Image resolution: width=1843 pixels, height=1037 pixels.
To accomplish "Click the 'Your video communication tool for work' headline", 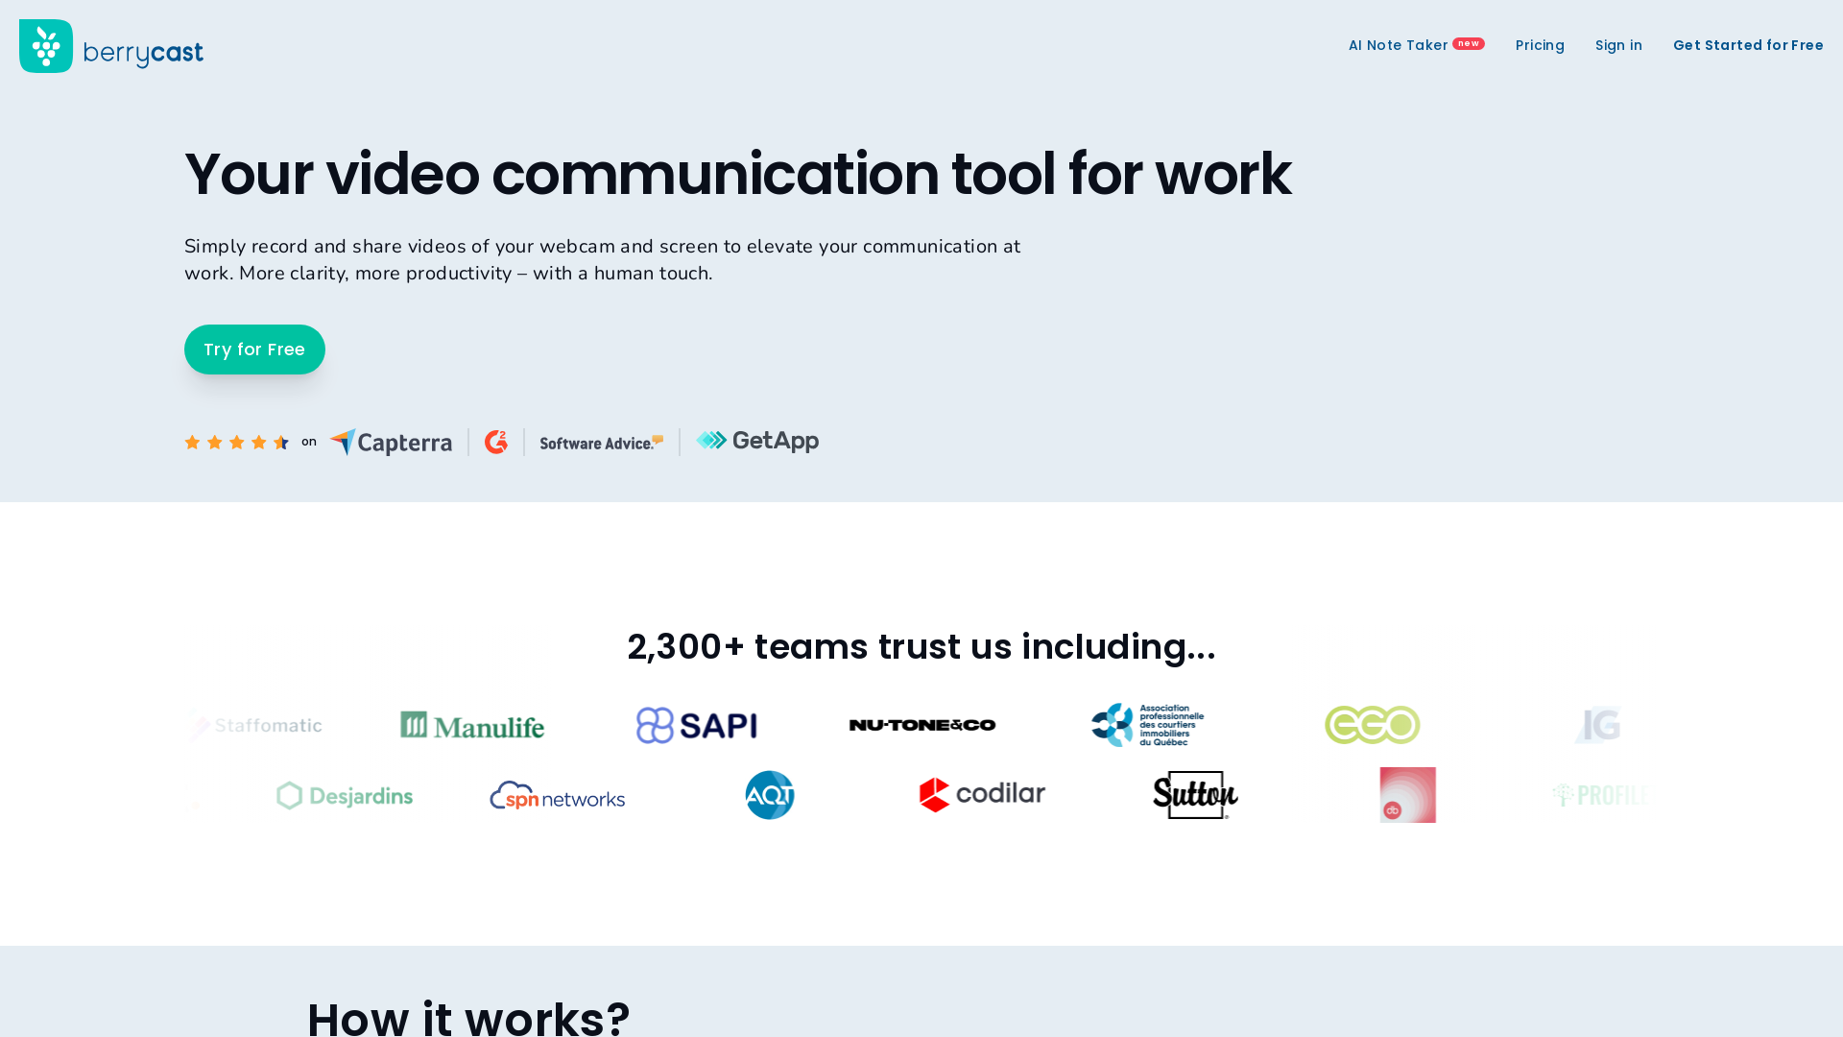I will 737,174.
